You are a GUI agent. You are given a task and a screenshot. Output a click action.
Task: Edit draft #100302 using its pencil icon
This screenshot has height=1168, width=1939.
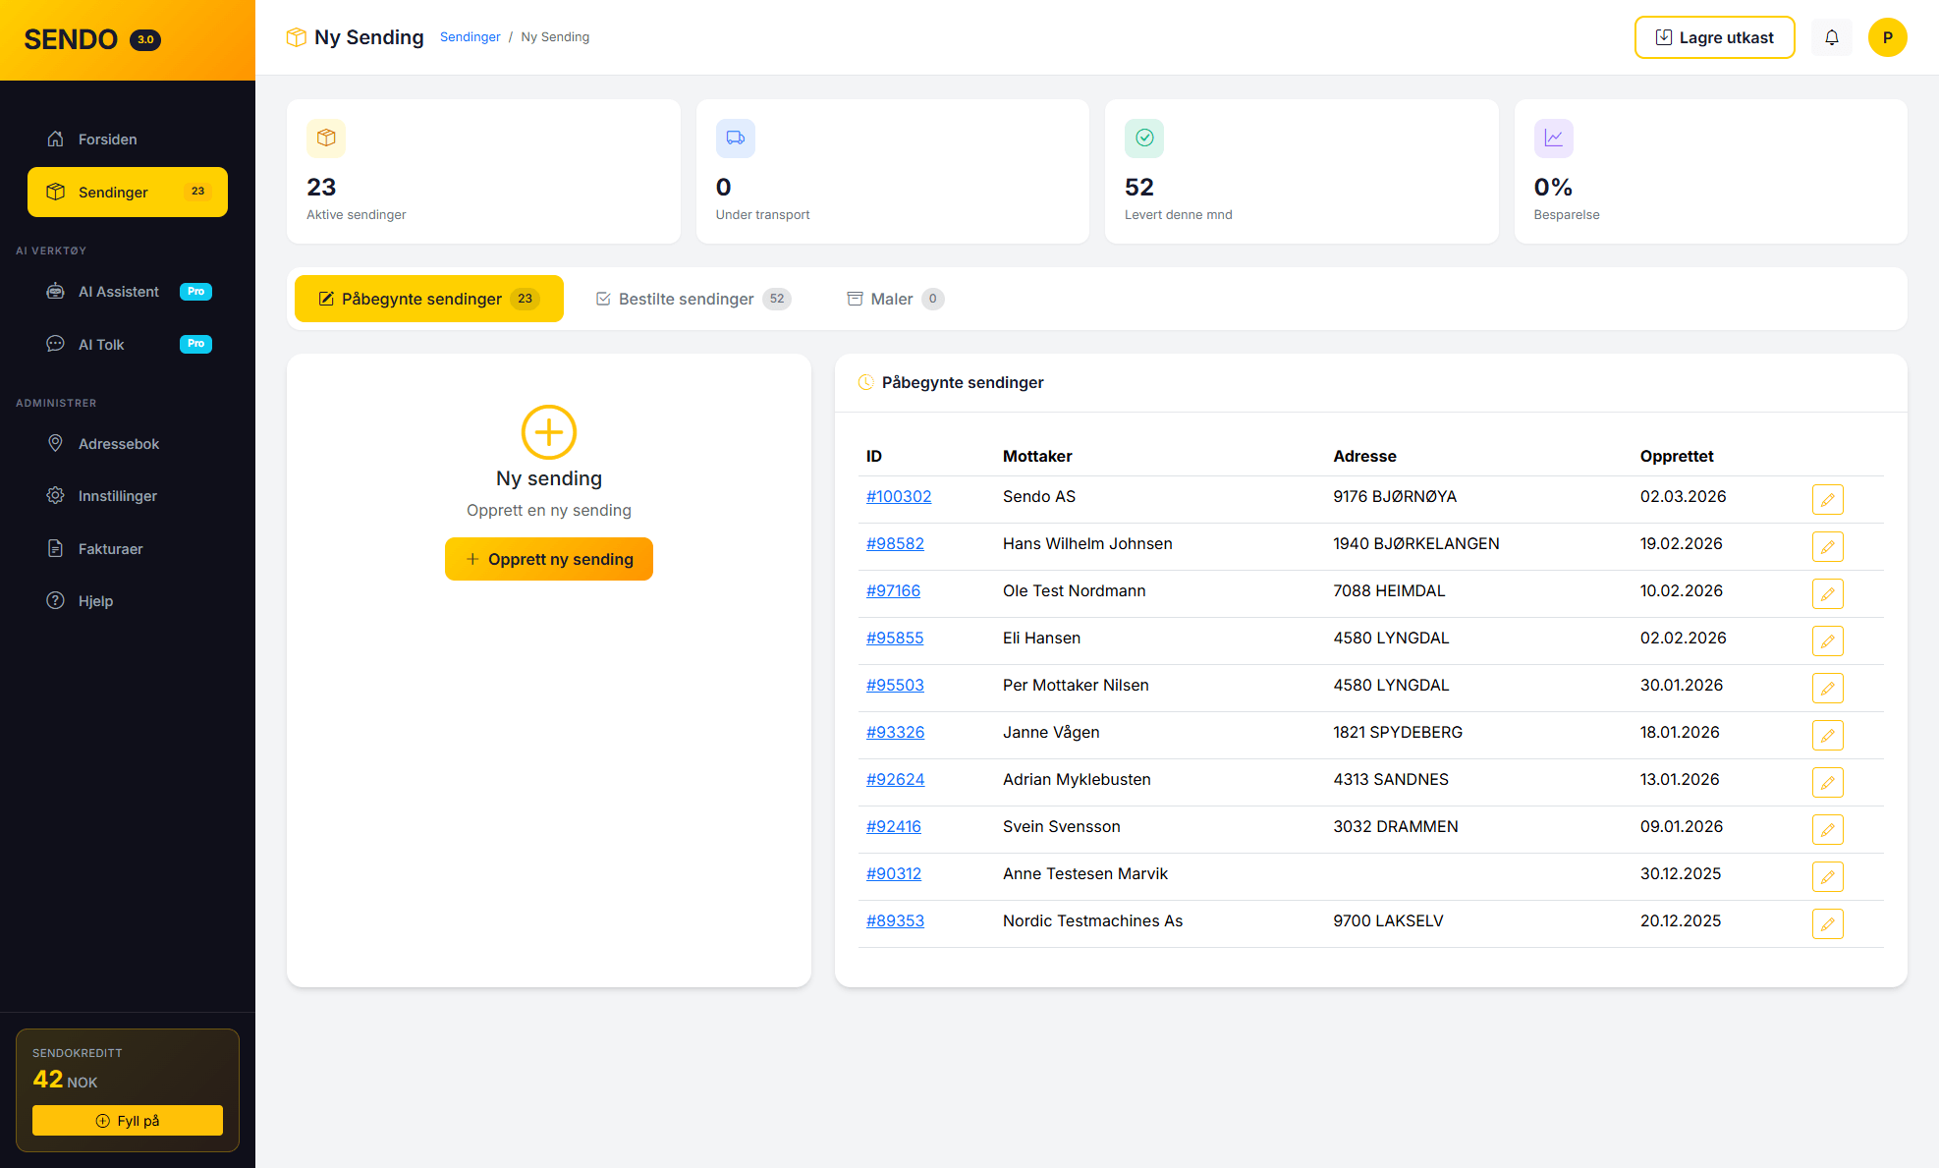pyautogui.click(x=1827, y=499)
